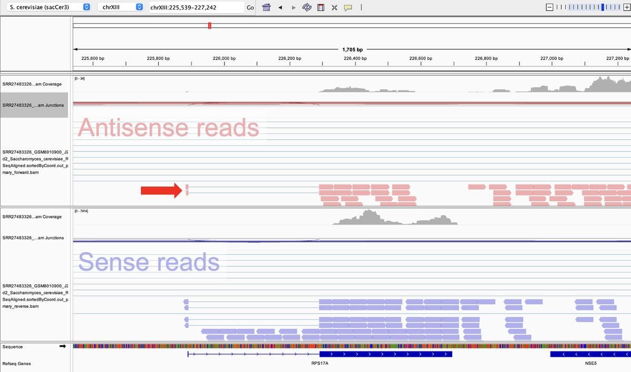Click the locus field showing chrXIII:225,539-227,242

coord(196,7)
